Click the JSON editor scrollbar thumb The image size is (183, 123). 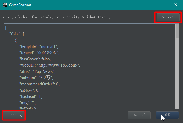coord(177,31)
